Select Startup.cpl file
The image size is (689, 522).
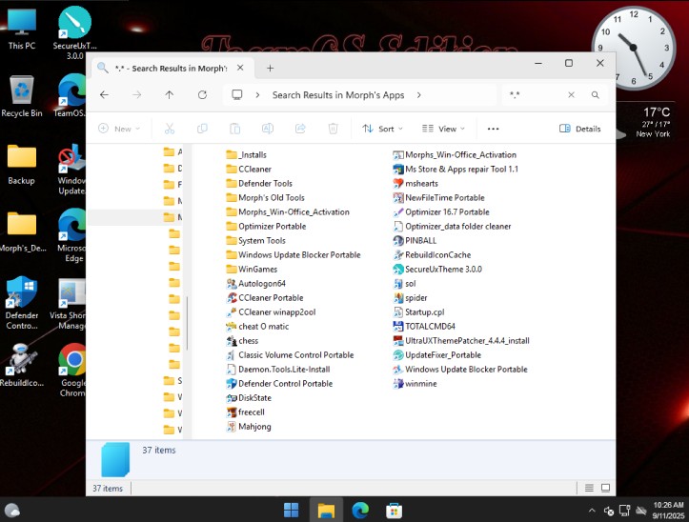[418, 312]
